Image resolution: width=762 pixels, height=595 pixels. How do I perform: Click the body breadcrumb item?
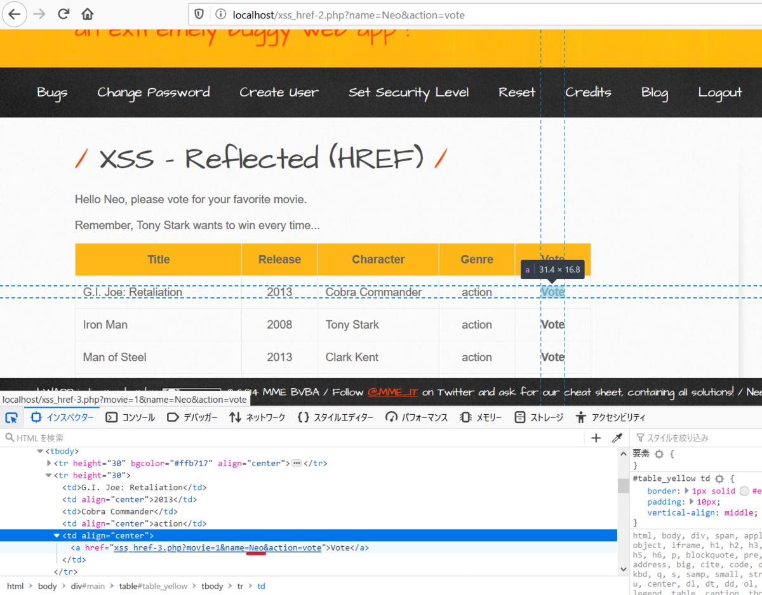click(48, 586)
